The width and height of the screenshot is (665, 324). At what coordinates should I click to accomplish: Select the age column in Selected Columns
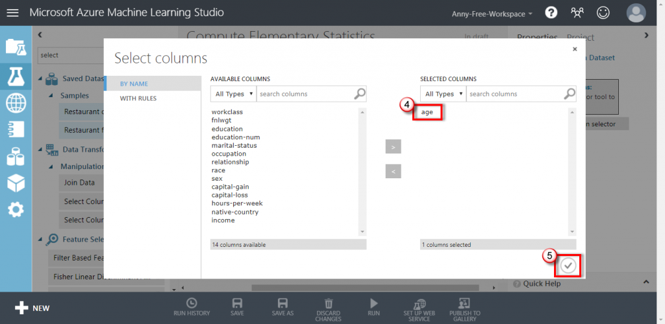tap(427, 113)
